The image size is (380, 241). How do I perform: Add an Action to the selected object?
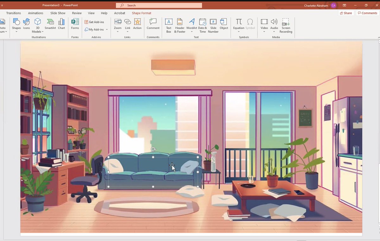tap(137, 24)
